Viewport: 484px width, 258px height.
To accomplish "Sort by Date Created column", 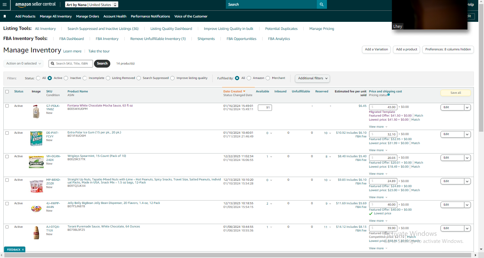I will point(234,91).
